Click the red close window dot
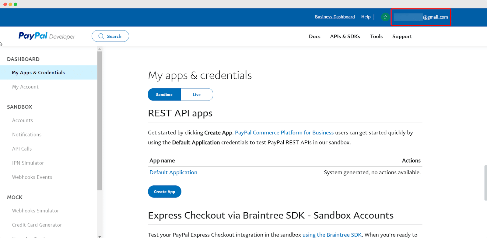This screenshot has height=238, width=487. (x=5, y=4)
